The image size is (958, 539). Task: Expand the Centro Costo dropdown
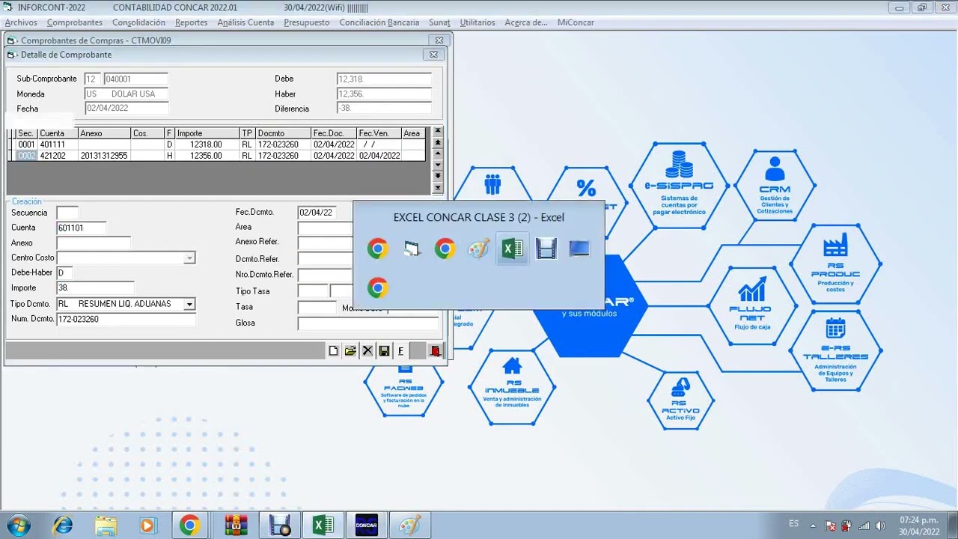click(x=189, y=258)
